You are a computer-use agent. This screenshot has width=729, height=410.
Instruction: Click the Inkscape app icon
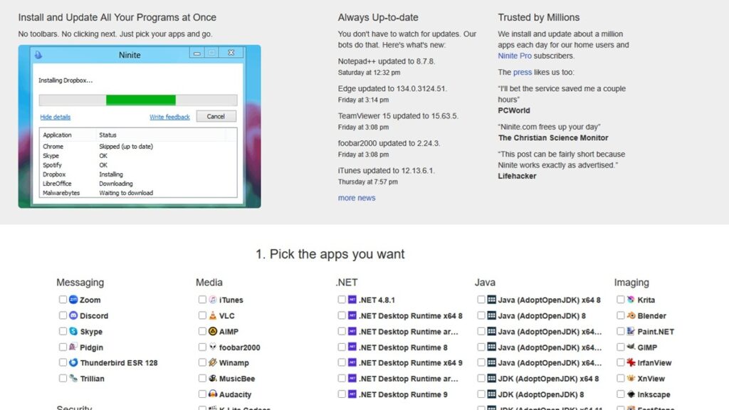tap(631, 394)
